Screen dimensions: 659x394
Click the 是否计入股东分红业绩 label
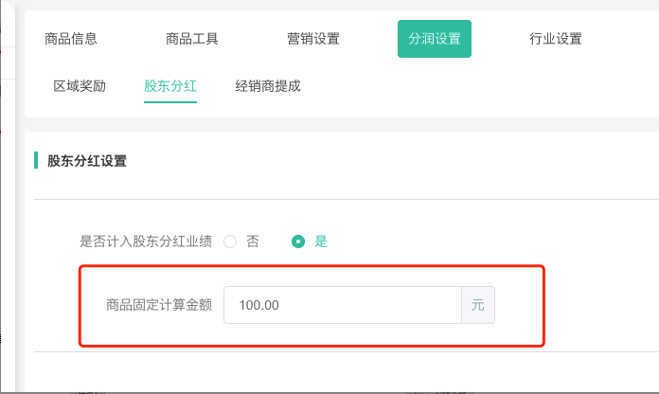tap(146, 242)
